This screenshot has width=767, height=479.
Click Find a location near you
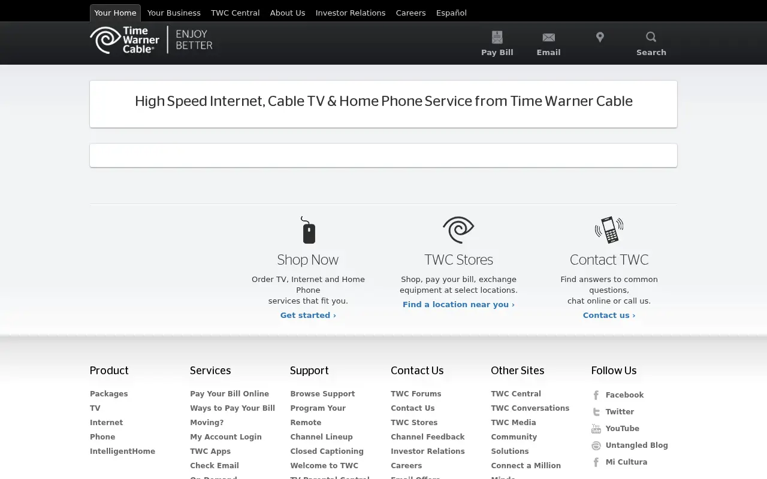point(458,304)
